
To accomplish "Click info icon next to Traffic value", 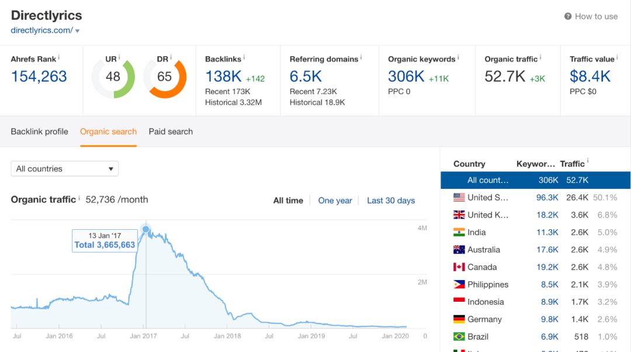I will click(x=618, y=58).
